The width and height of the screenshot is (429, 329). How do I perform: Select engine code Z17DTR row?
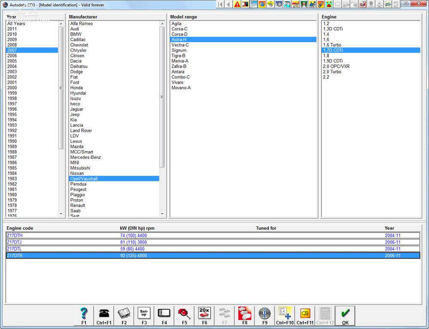tap(213, 255)
